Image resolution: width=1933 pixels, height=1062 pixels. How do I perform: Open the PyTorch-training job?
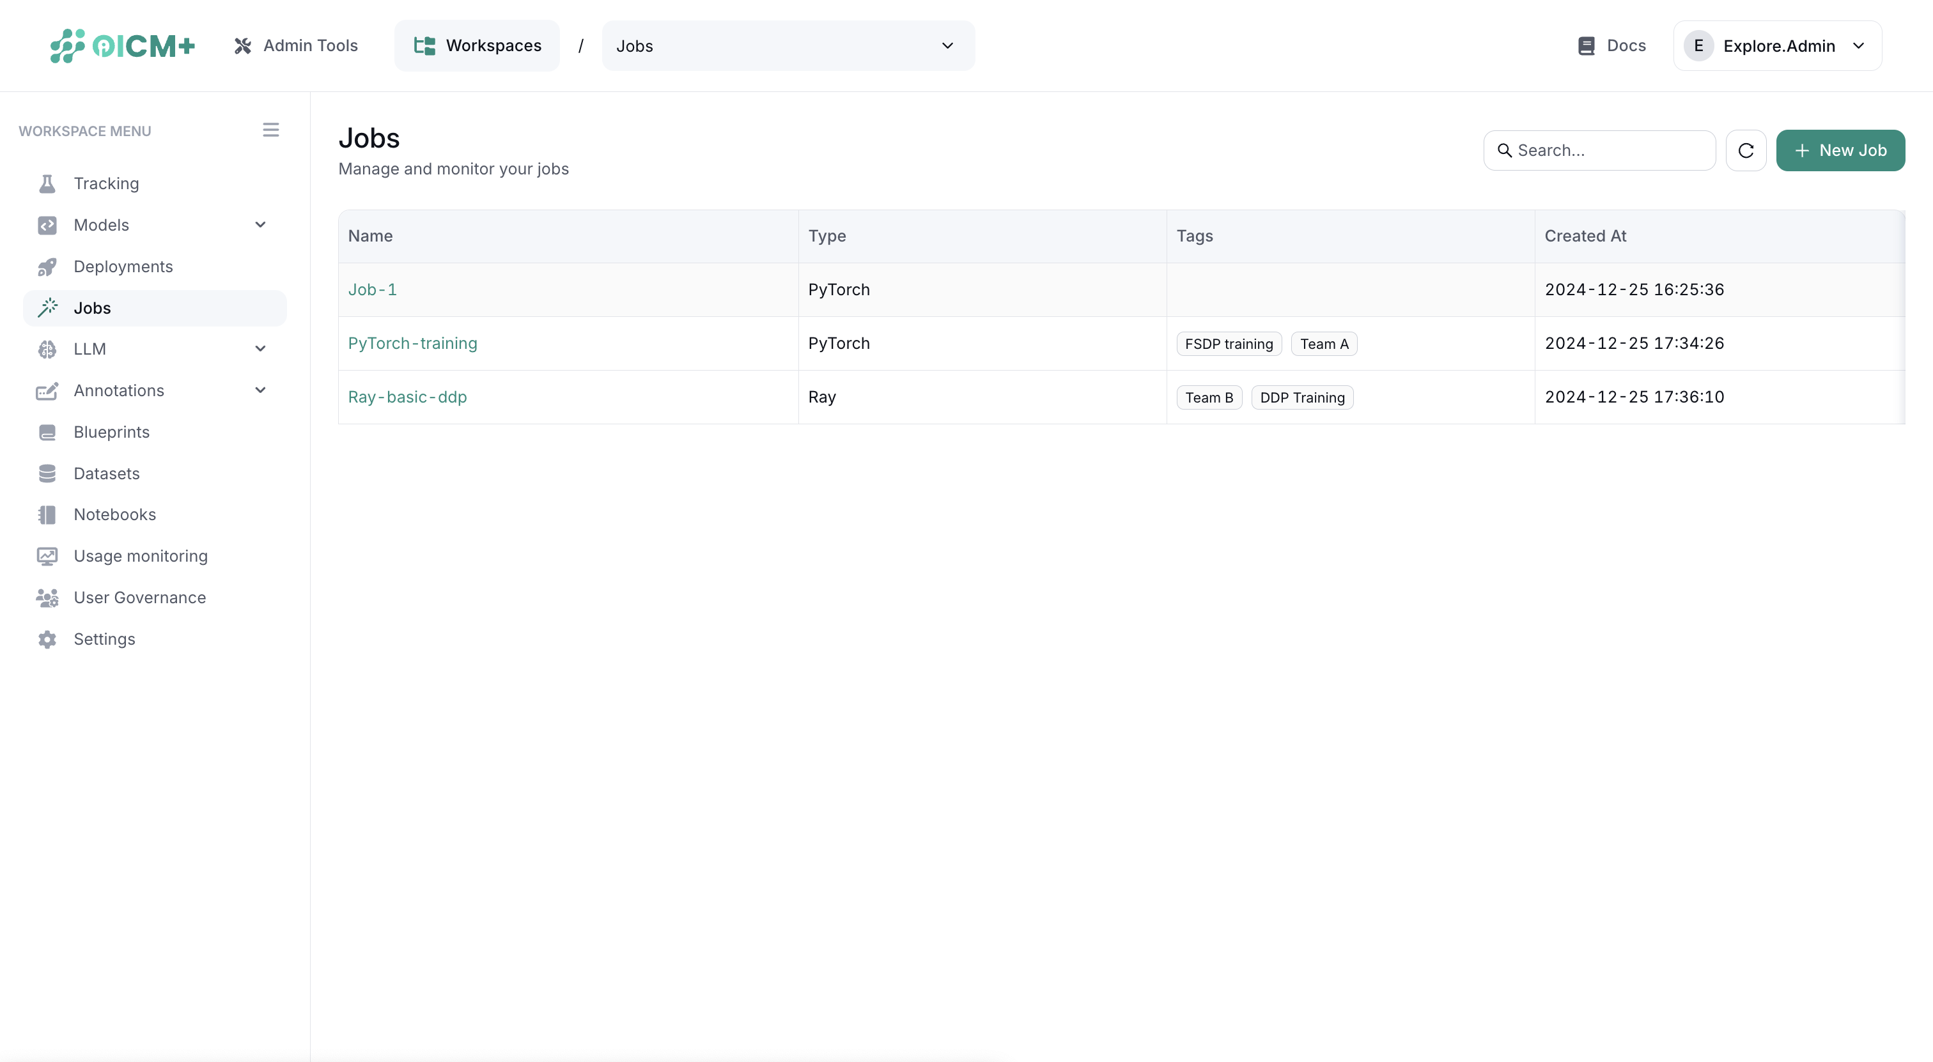pyautogui.click(x=413, y=342)
